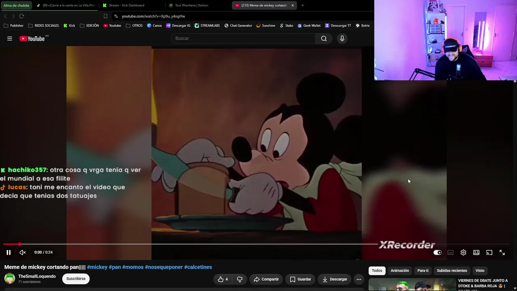Open the Alma de chuleta tab group
This screenshot has width=517, height=291.
(16, 6)
